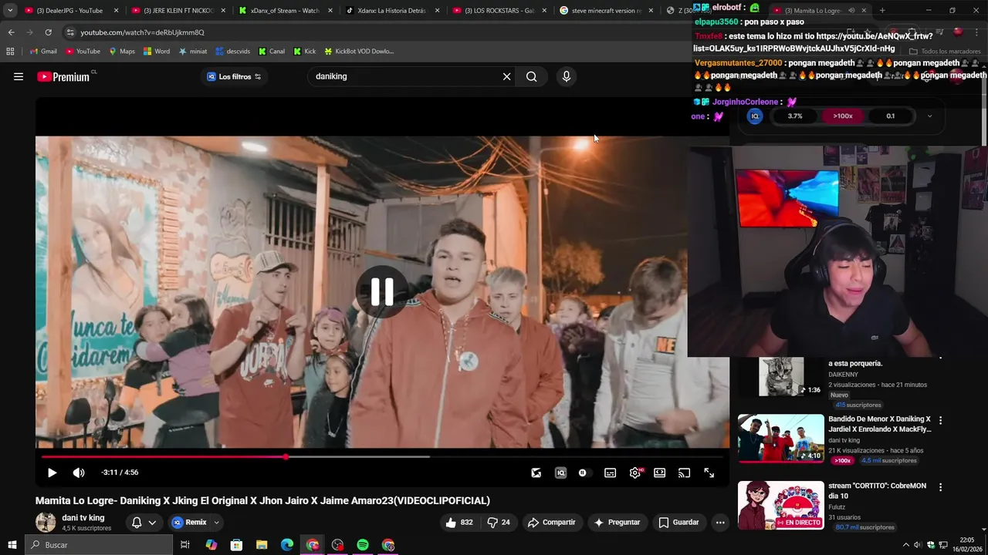Expand the dropdown arrow next to Remix
This screenshot has width=988, height=555.
coord(216,522)
